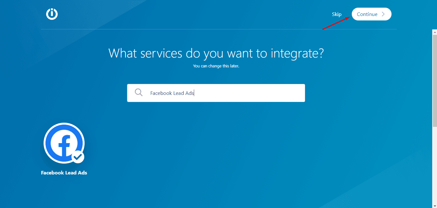Click scrollbar track below the thumb
Screen dimensions: 437x208
point(434,166)
